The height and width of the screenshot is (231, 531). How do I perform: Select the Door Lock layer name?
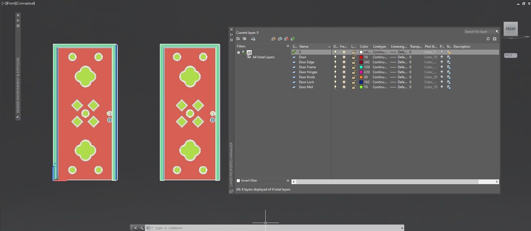click(306, 82)
